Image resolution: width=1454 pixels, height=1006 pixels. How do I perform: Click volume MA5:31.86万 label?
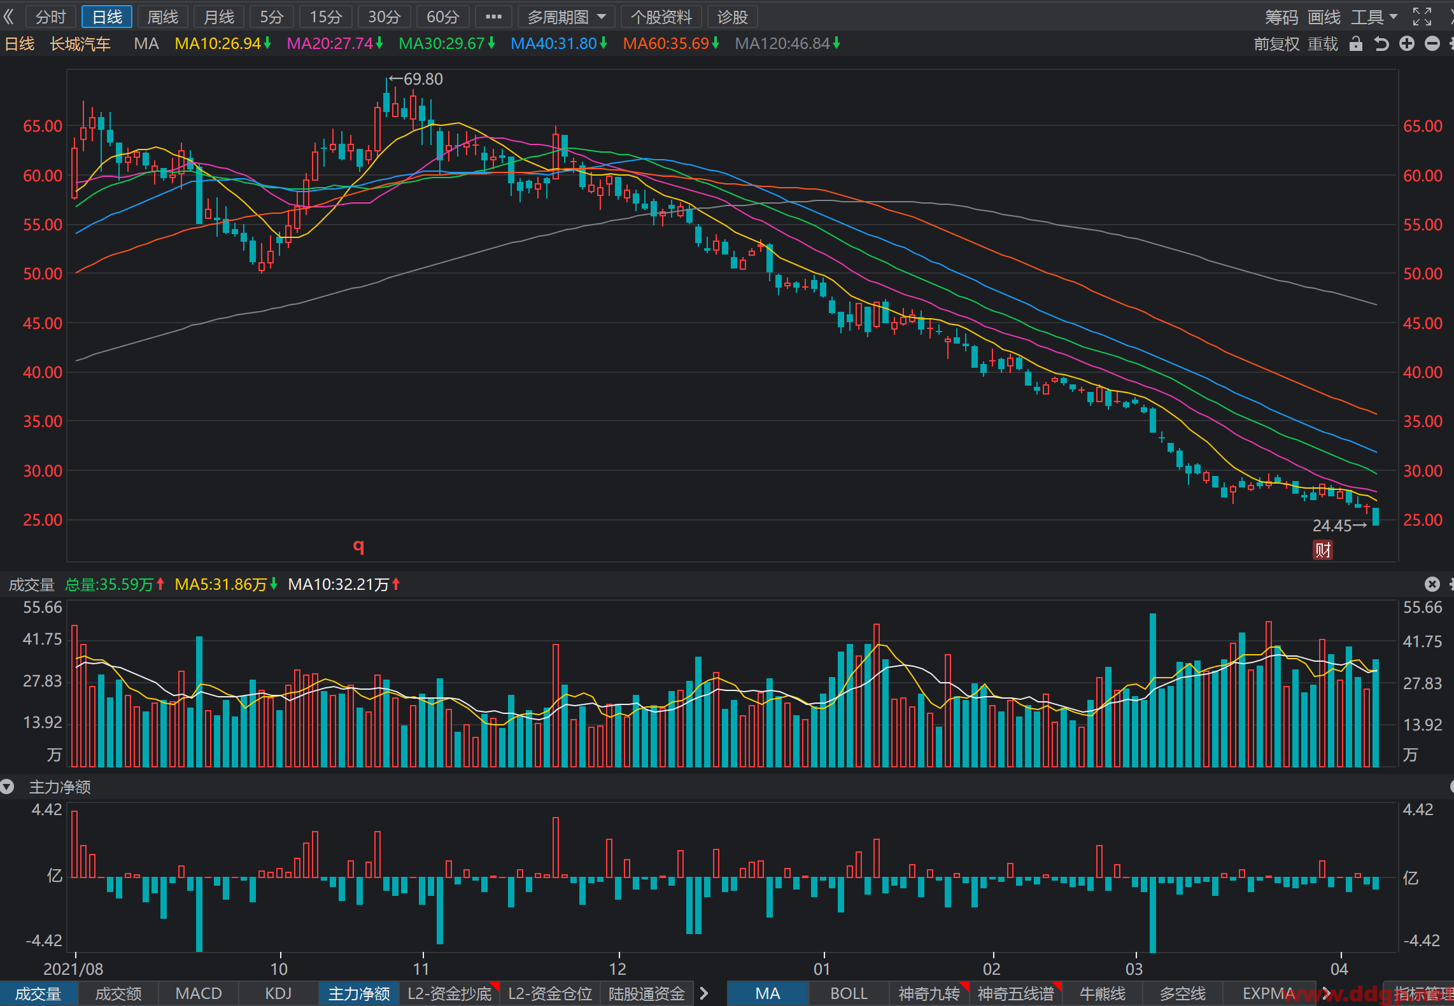pos(226,584)
